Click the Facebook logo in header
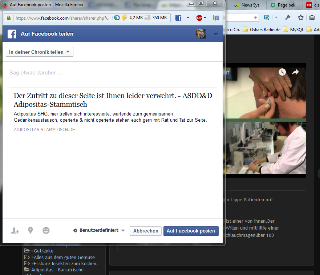 click(12, 34)
